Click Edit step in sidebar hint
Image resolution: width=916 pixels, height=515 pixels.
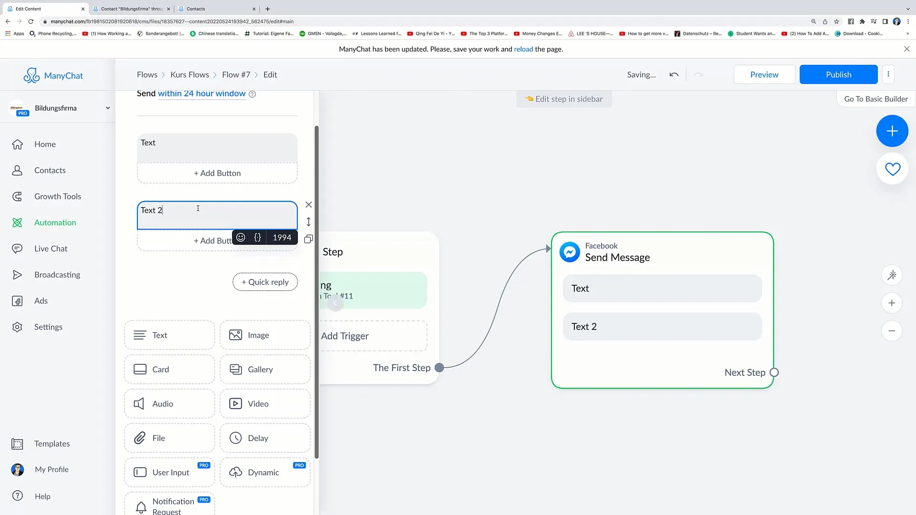point(564,99)
